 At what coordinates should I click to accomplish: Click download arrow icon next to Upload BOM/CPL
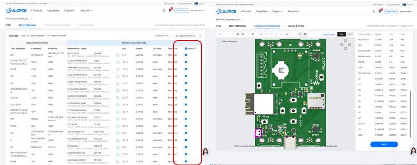point(200,36)
